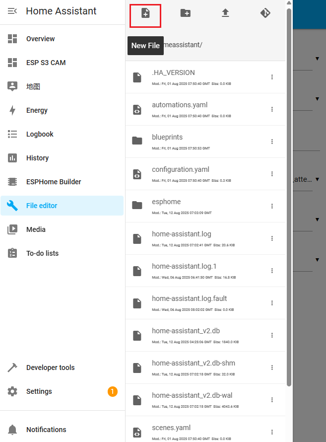Click the Settings update badge
Viewport: 326px width, 442px height.
(112, 391)
